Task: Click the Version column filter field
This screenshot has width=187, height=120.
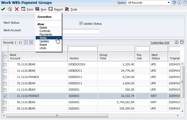Action: [83, 49]
